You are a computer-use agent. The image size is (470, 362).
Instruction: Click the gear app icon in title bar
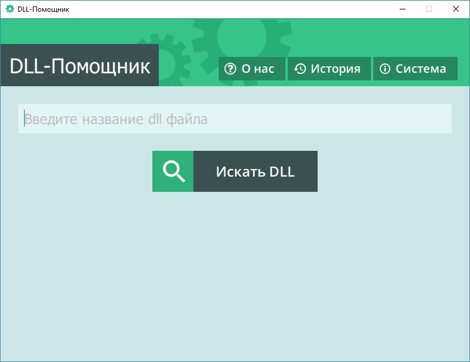(10, 9)
